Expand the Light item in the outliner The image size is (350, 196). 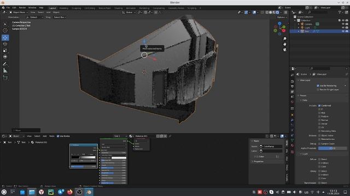(299, 28)
